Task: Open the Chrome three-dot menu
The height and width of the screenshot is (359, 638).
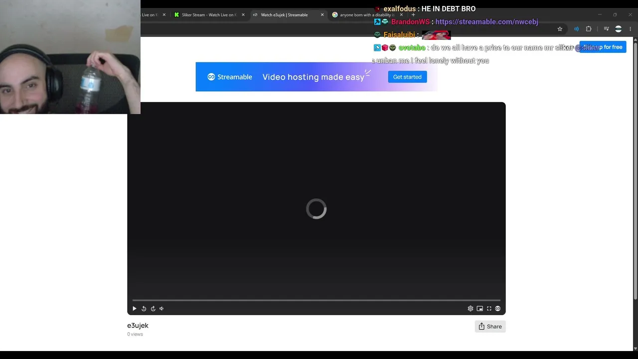Action: coord(630,29)
